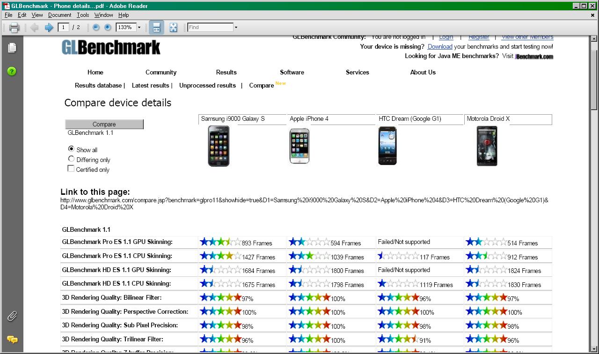The image size is (599, 354).
Task: Select the Differing only radio button
Action: point(71,159)
